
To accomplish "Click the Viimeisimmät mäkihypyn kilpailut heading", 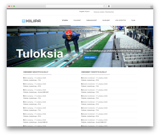I will pos(36,72).
